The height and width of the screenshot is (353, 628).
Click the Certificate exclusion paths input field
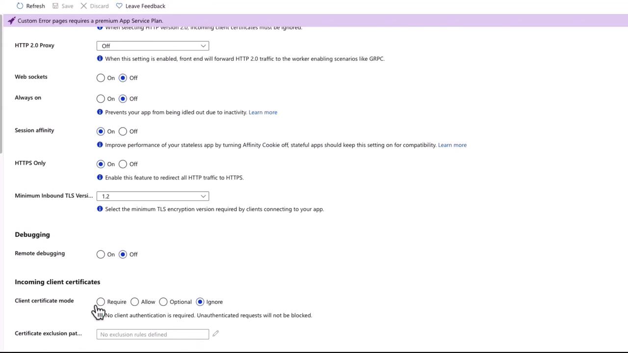point(153,334)
